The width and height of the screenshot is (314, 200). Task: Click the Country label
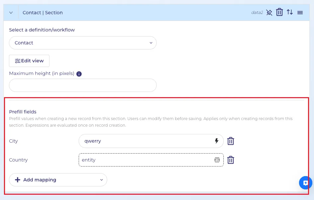click(19, 160)
